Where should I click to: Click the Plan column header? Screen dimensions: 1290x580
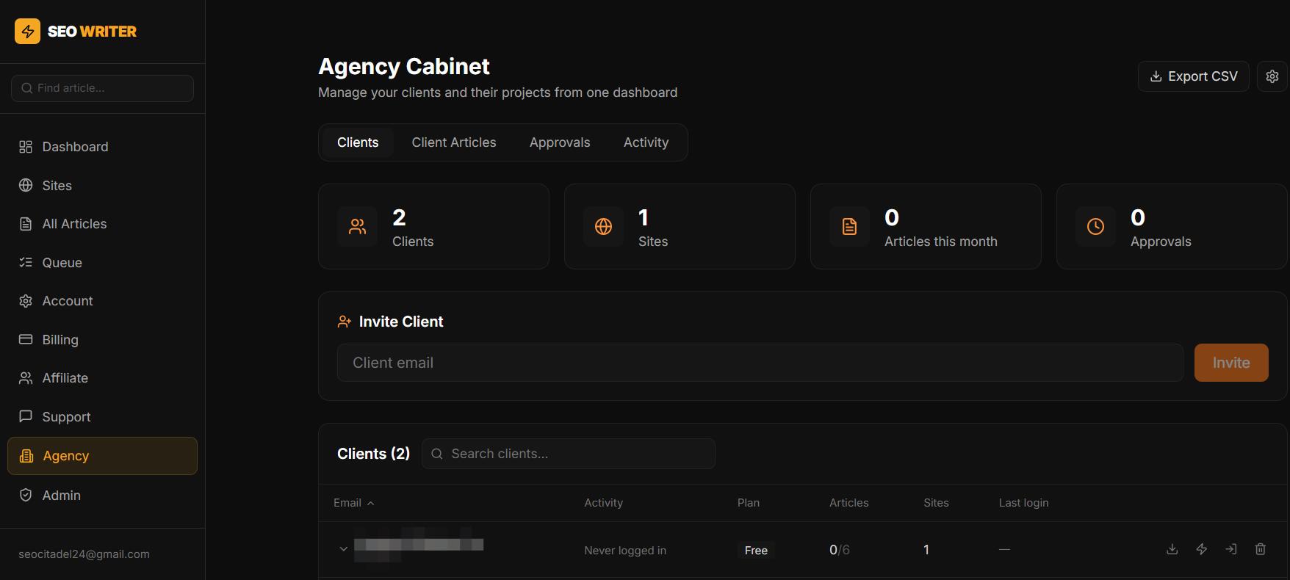pyautogui.click(x=749, y=503)
